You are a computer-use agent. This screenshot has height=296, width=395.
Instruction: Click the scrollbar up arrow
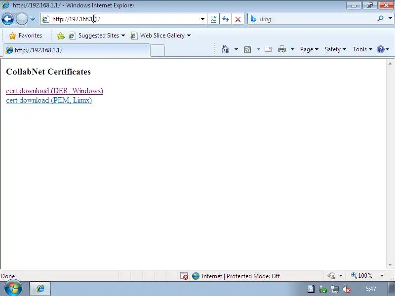click(390, 64)
